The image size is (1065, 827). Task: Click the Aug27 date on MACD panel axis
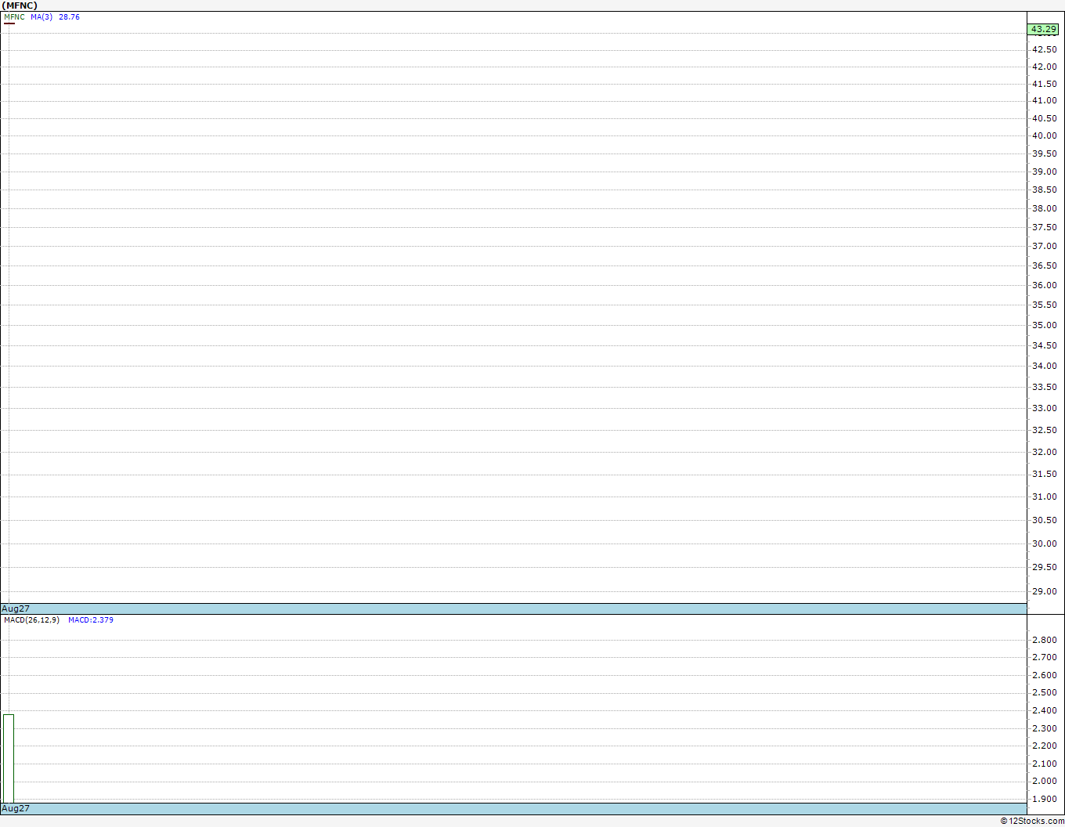click(16, 808)
